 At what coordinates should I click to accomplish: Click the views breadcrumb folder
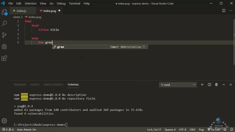(x=17, y=17)
